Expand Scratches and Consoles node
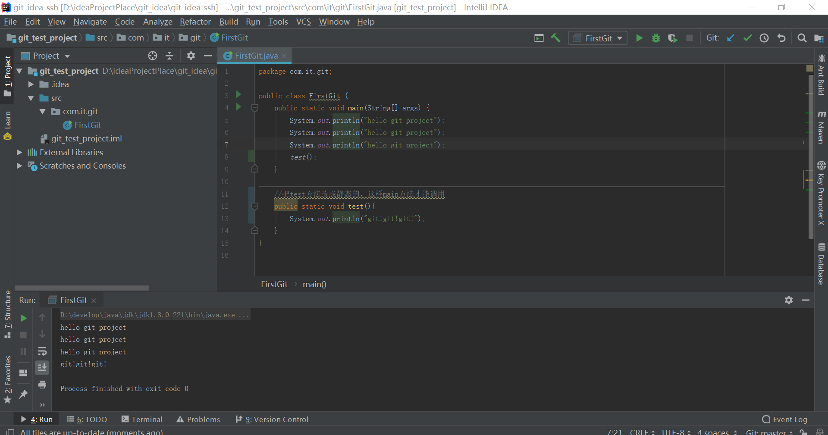 coord(19,166)
